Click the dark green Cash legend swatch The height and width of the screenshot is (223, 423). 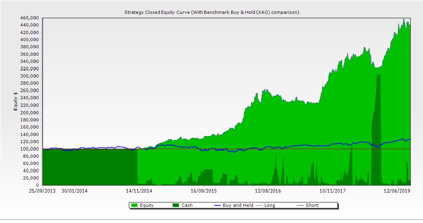[176, 205]
